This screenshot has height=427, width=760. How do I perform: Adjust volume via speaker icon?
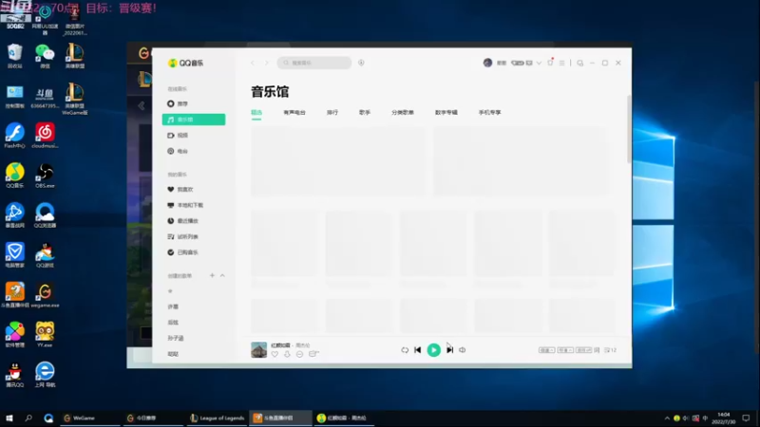pos(463,349)
